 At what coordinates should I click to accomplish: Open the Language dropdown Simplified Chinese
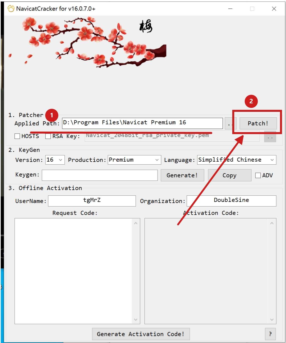[237, 160]
